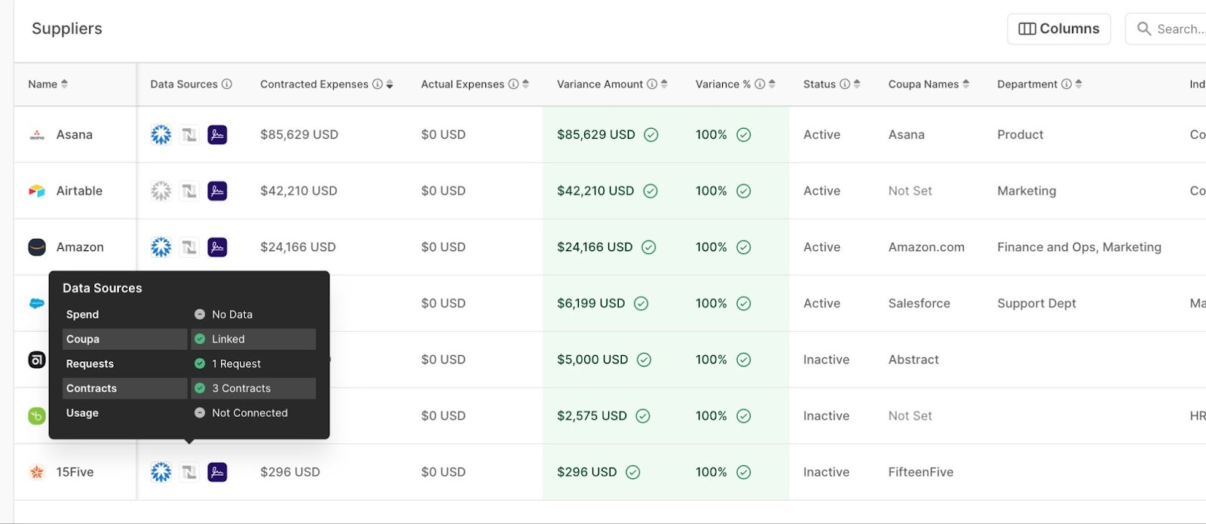This screenshot has width=1206, height=524.
Task: Click the info icon beside Status header
Action: pos(845,84)
